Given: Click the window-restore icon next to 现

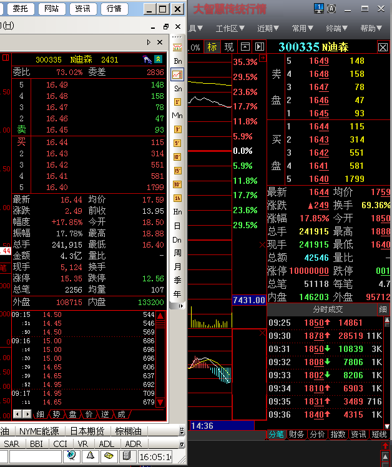Looking at the screenshot, I should [245, 46].
